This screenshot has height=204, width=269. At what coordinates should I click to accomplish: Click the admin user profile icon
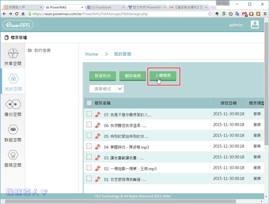[x=255, y=25]
